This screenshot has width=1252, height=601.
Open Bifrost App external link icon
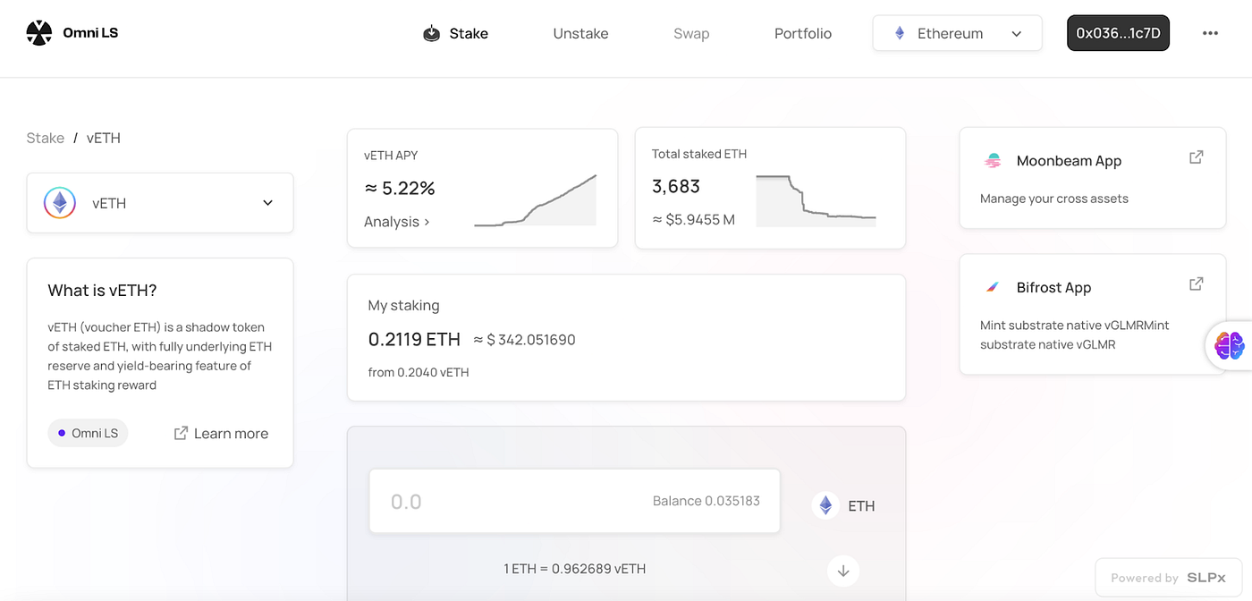(1196, 284)
